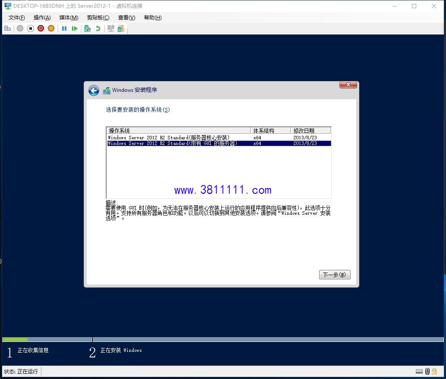Image resolution: width=446 pixels, height=379 pixels.
Task: Create a checkpoint using the toolbar icon
Action: [87, 28]
